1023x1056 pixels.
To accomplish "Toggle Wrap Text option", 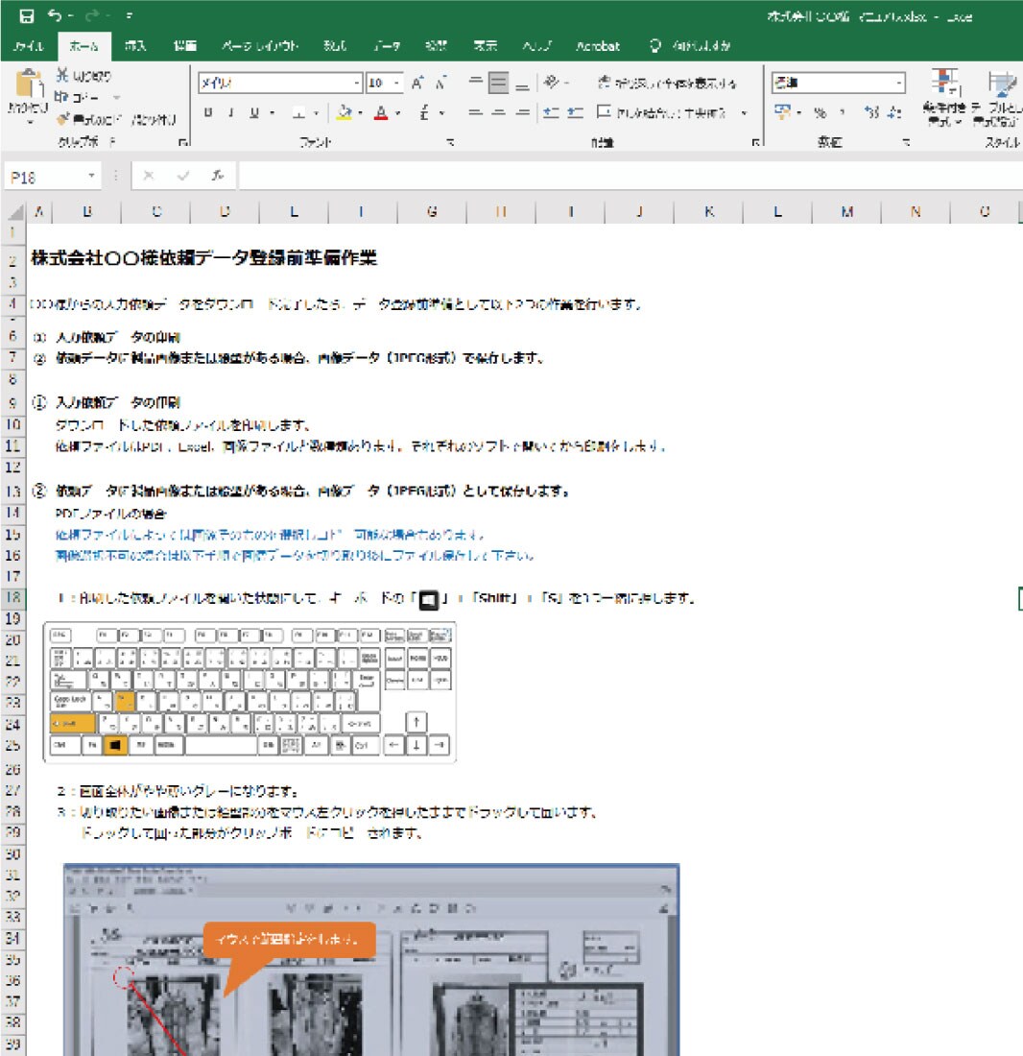I will pyautogui.click(x=667, y=83).
